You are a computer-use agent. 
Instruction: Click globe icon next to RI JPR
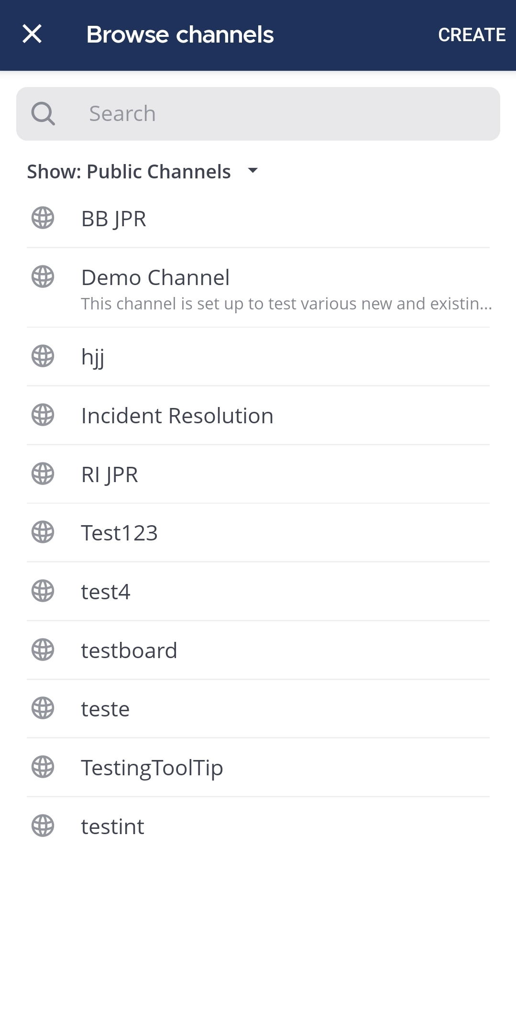43,474
